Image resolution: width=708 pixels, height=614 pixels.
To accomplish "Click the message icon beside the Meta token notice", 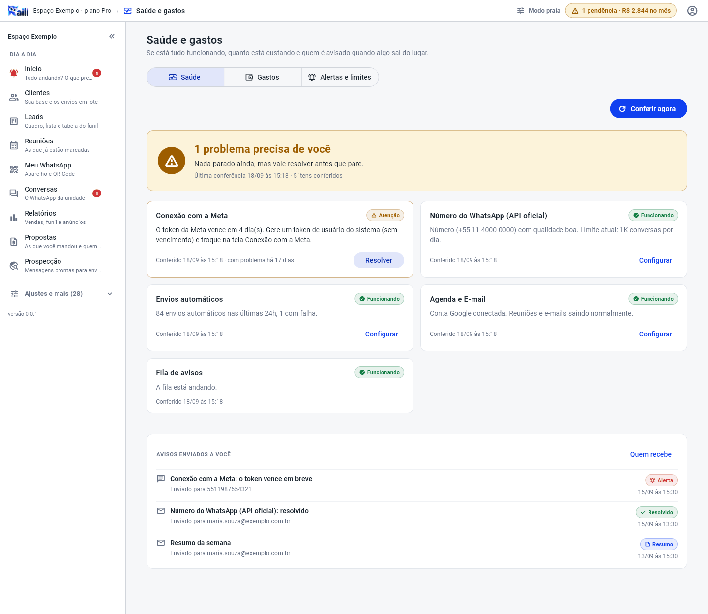I will coord(161,479).
